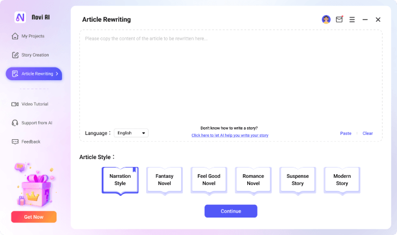The height and width of the screenshot is (235, 397).
Task: Open Support from AI
Action: [32, 123]
